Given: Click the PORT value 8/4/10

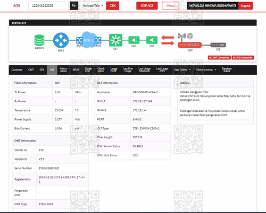Looking at the screenshot, I should 137,119.
